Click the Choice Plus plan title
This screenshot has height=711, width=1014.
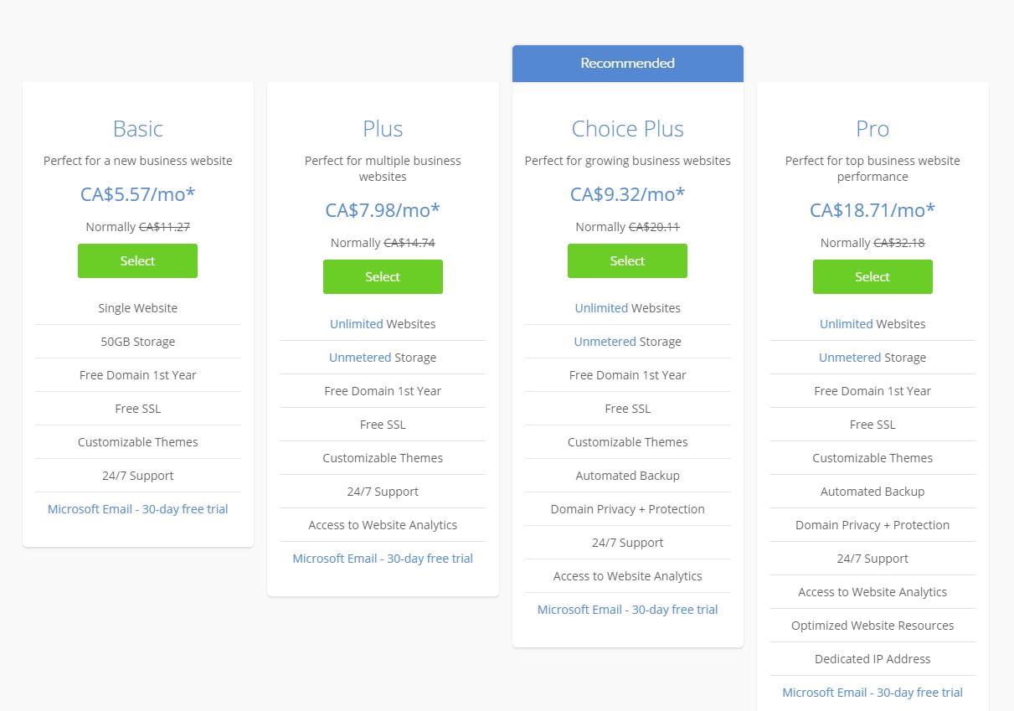628,128
